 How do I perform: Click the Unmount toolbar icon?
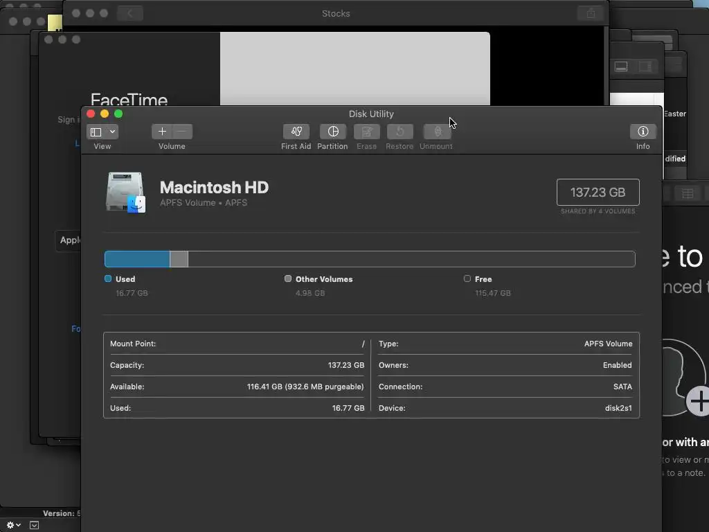[437, 132]
